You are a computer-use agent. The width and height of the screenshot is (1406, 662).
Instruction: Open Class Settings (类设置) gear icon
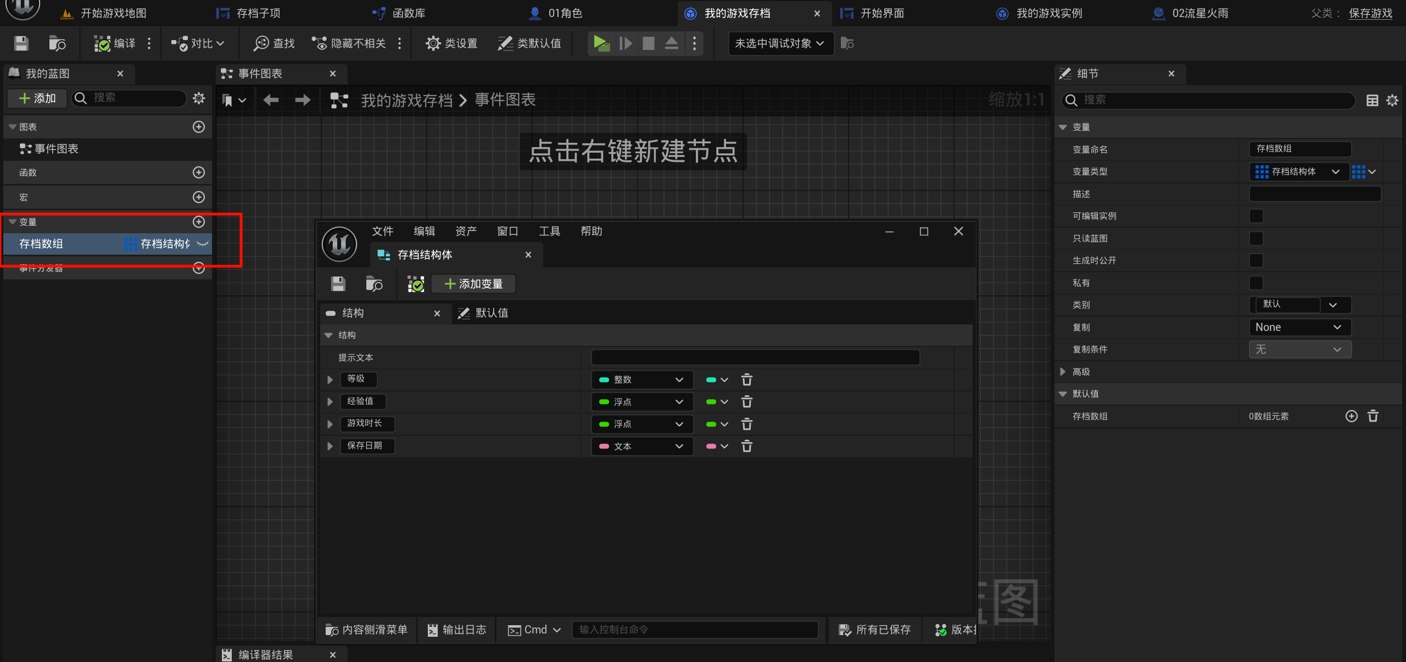[433, 43]
